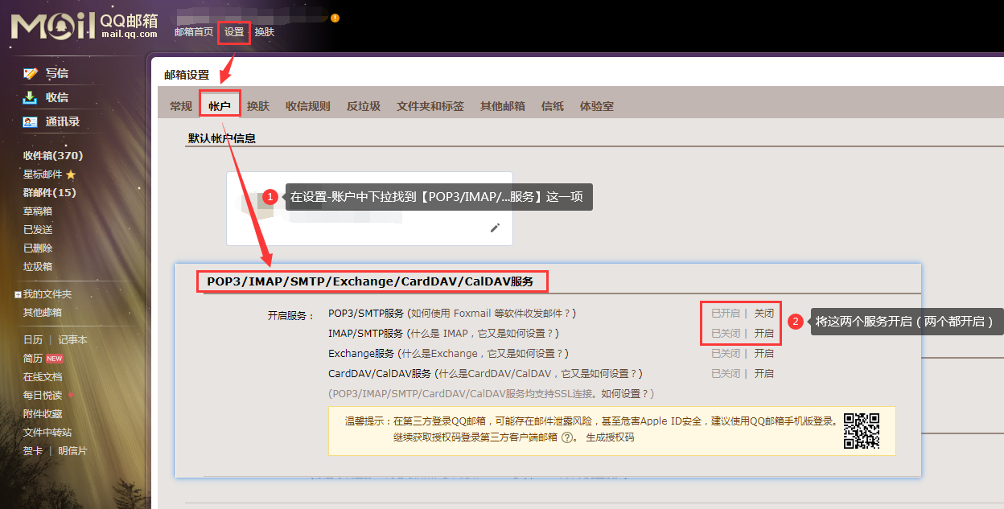Switch to the 收信规则 tab

[307, 106]
